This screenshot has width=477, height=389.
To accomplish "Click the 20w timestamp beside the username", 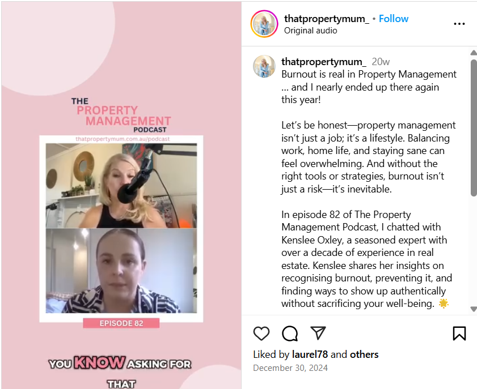I will click(x=381, y=62).
